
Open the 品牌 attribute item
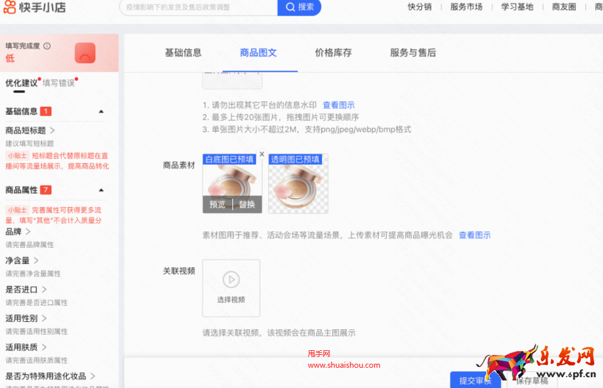pyautogui.click(x=18, y=231)
